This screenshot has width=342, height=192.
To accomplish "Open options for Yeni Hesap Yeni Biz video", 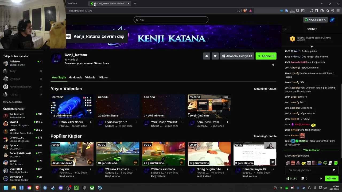I will tap(182, 122).
